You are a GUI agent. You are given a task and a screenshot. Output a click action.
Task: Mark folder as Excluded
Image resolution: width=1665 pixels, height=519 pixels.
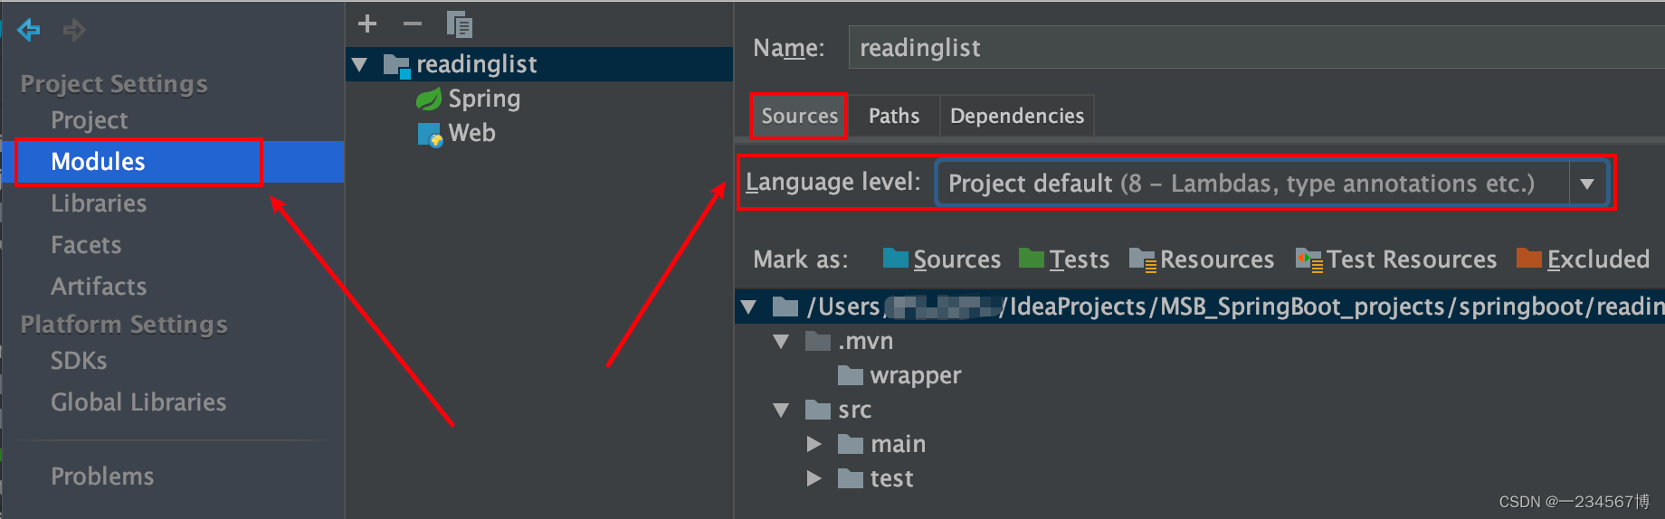pyautogui.click(x=1583, y=259)
